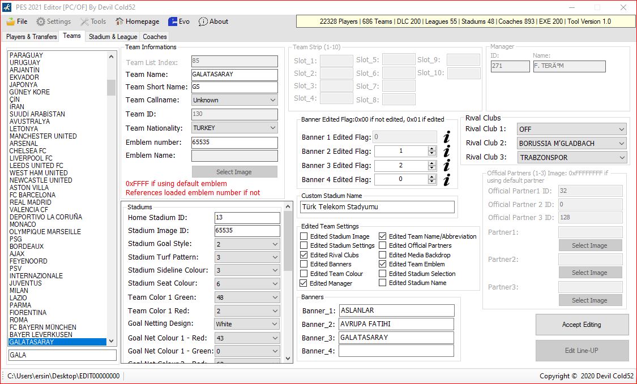Viewport: 637px width, 384px height.
Task: Uncheck the Edited Rival Clubs checkbox
Action: [304, 255]
